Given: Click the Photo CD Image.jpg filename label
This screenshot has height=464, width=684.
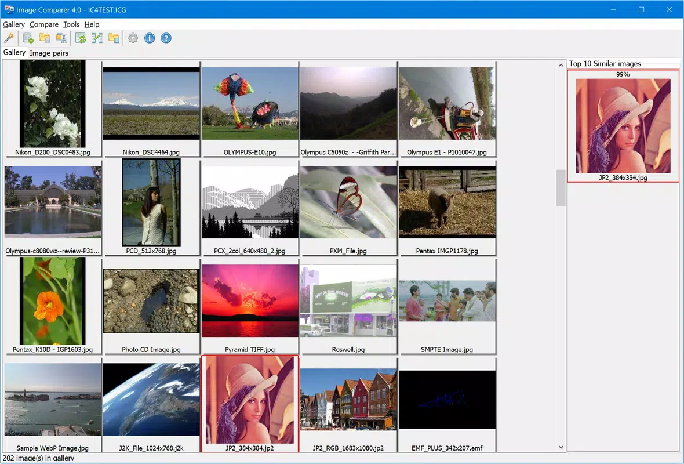Looking at the screenshot, I should tap(151, 350).
